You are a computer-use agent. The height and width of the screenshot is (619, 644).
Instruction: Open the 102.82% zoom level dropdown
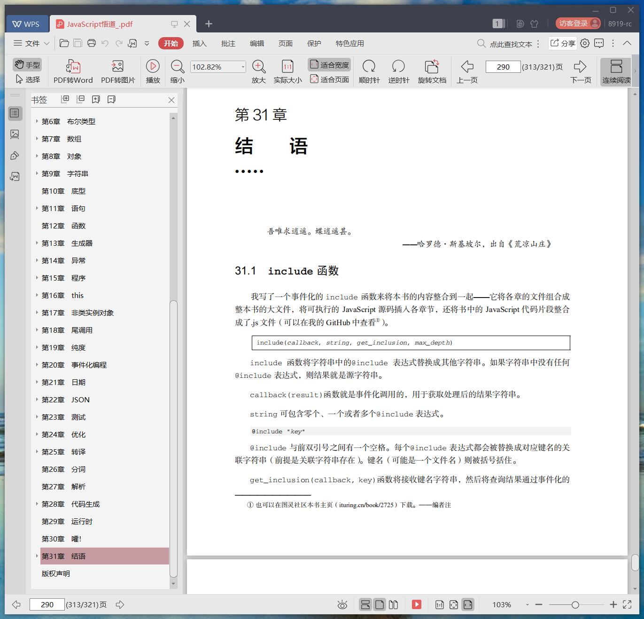243,67
